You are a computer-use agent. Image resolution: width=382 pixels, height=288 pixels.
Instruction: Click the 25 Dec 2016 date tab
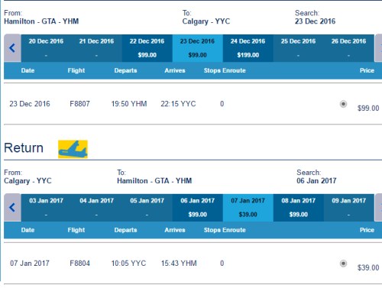click(x=299, y=48)
